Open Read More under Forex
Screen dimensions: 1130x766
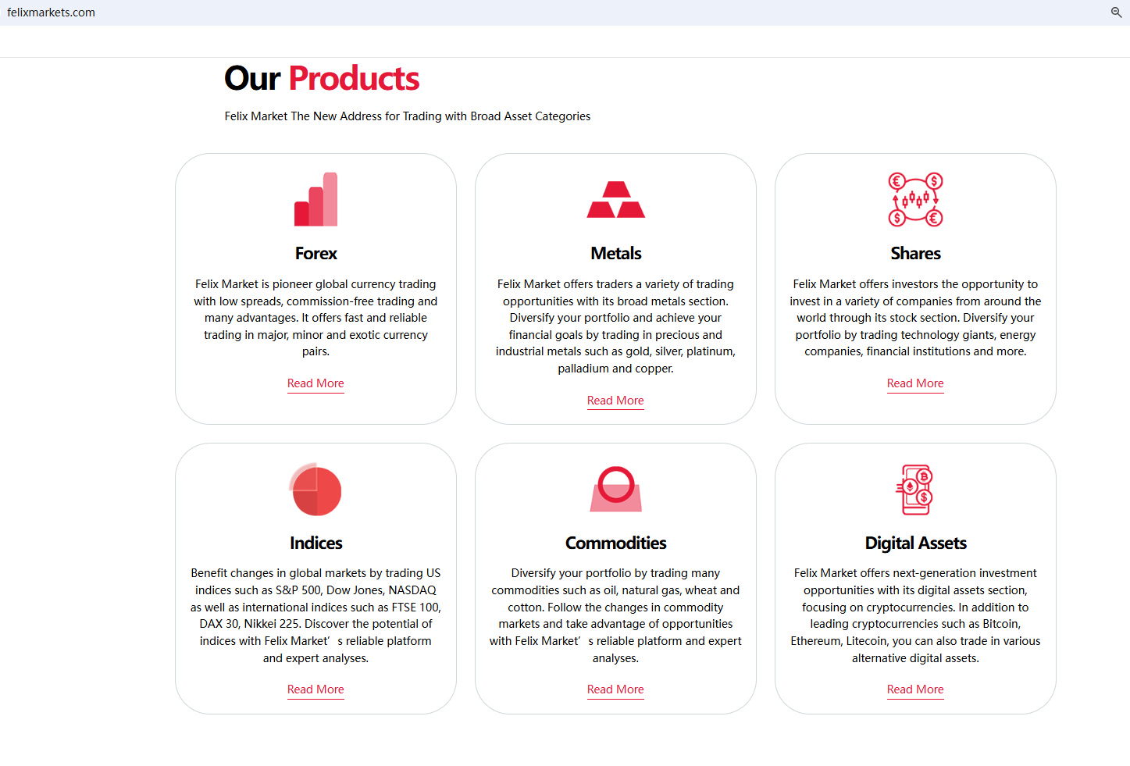pyautogui.click(x=315, y=383)
